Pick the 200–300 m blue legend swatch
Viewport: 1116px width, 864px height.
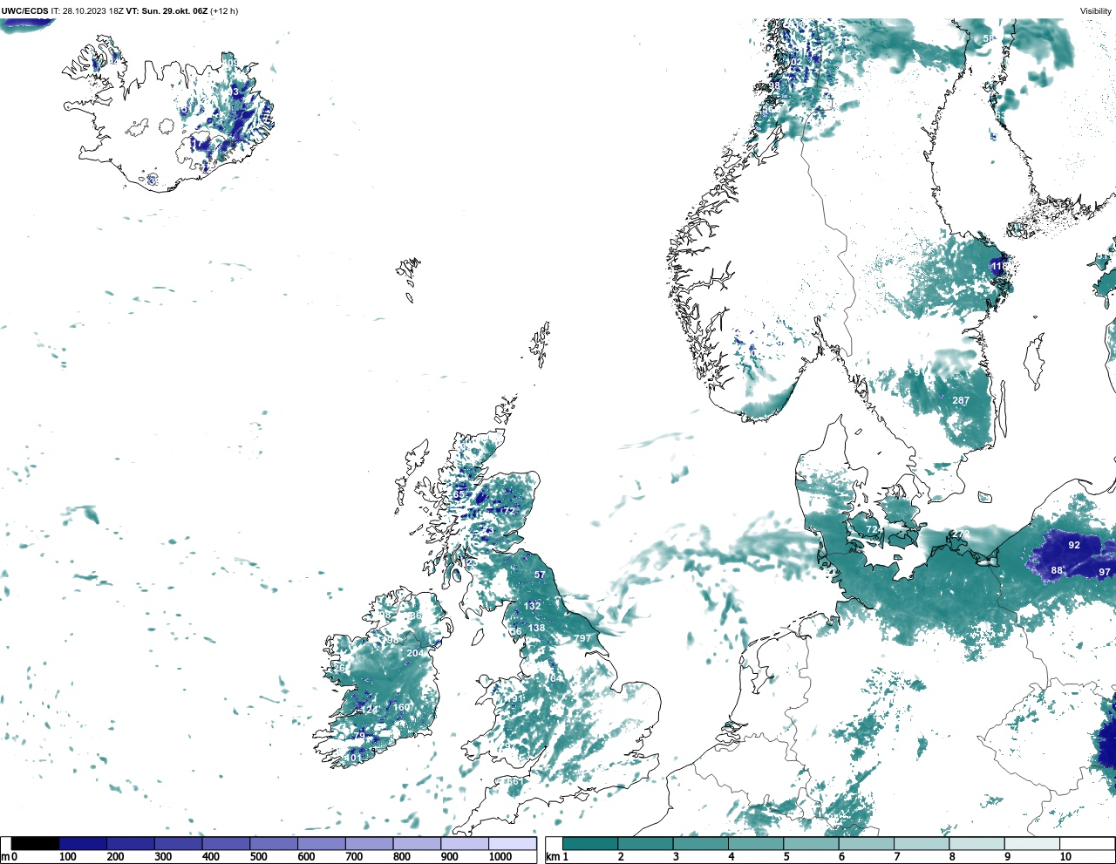coord(131,843)
